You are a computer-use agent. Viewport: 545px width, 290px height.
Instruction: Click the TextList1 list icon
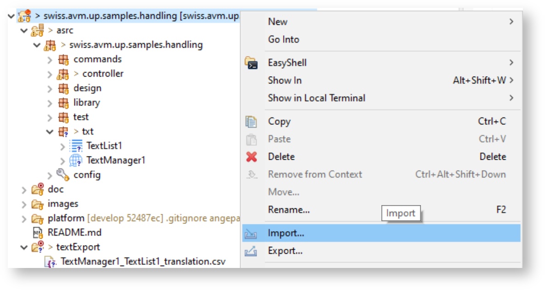75,146
